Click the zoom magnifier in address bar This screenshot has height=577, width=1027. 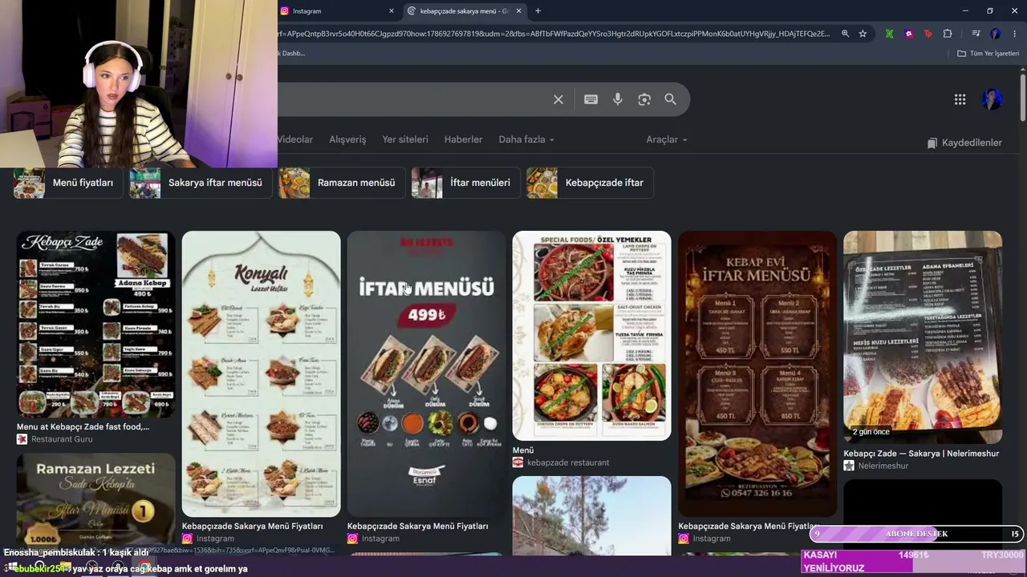tap(845, 34)
